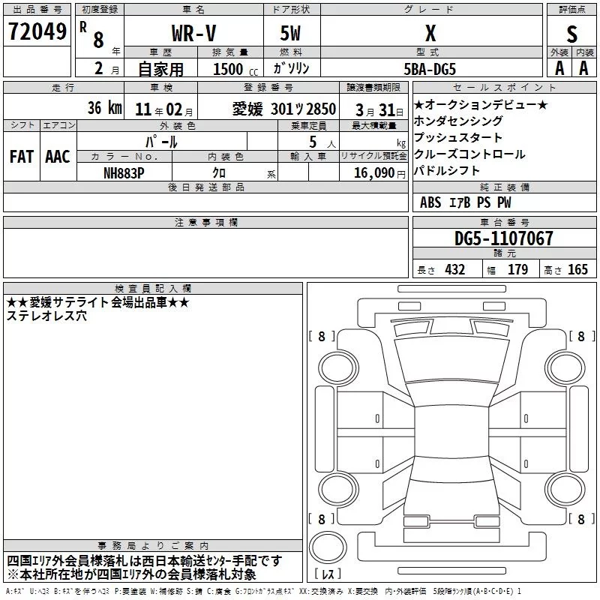Click the mileage value 36 km
Image resolution: width=600 pixels, height=600 pixels.
pyautogui.click(x=105, y=107)
